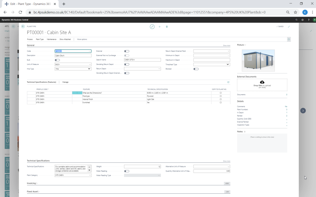The height and width of the screenshot is (197, 316).
Task: Click the cloud upload icon in External Documents
Action: pos(262,82)
